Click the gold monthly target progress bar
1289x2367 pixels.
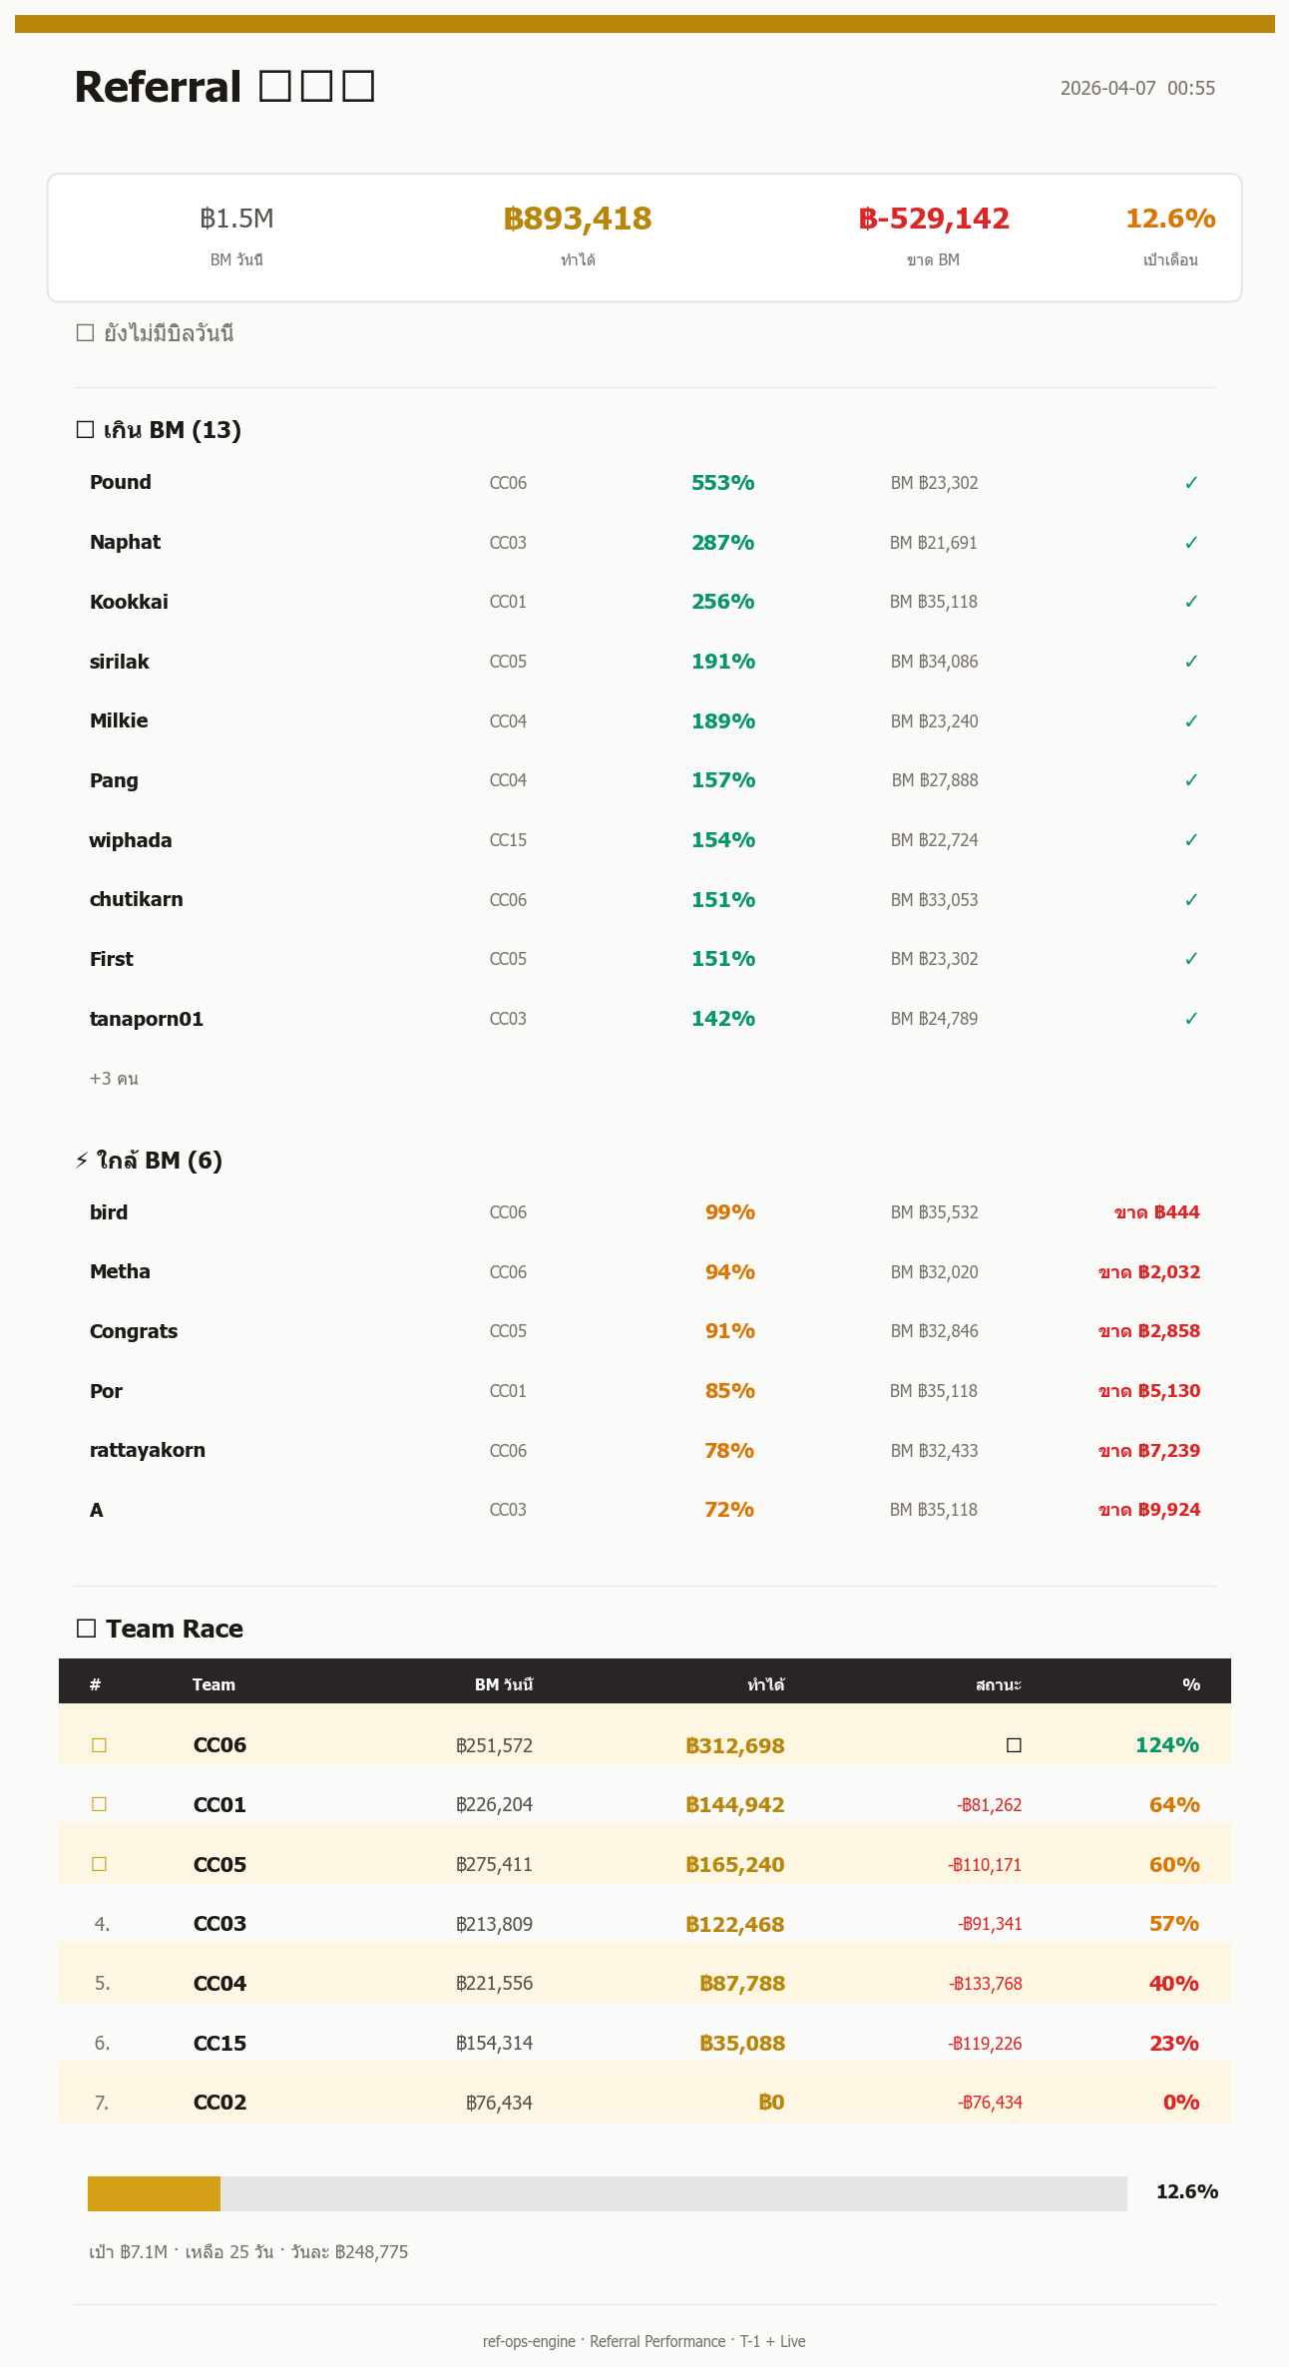point(608,2193)
